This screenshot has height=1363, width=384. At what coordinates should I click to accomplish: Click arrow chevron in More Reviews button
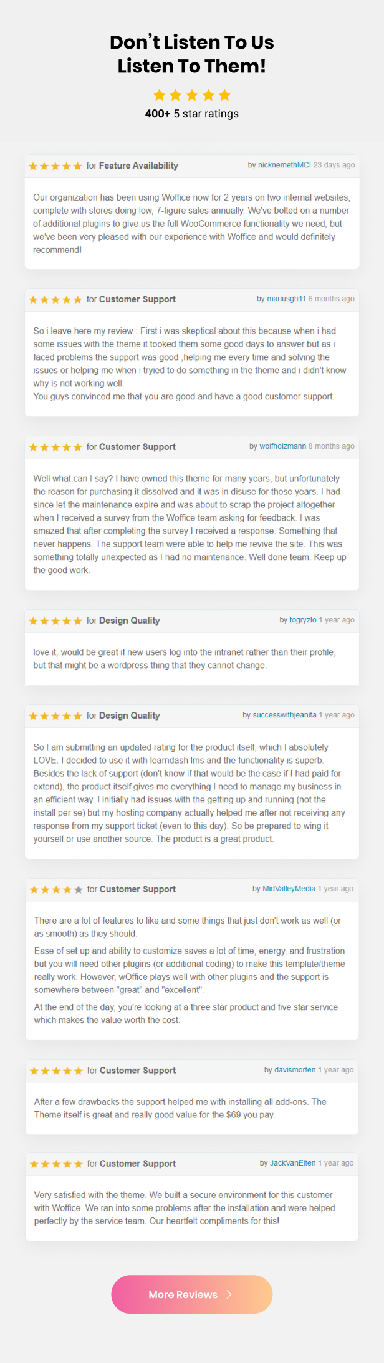pyautogui.click(x=229, y=1294)
